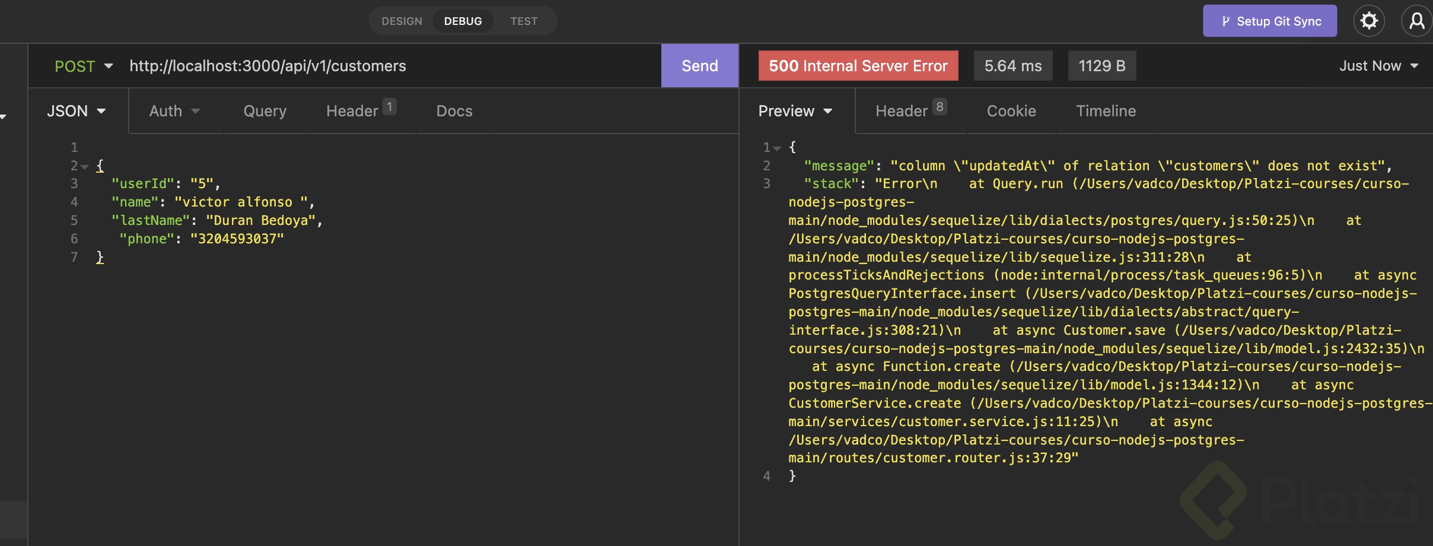Open the Auth type dropdown
Screen dimensions: 1433x546
[174, 111]
